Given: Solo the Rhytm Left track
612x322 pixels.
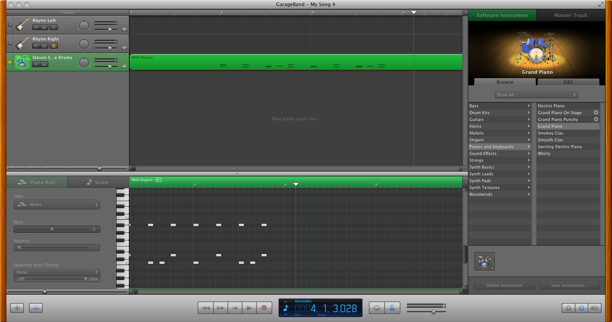Looking at the screenshot, I should coord(45,27).
